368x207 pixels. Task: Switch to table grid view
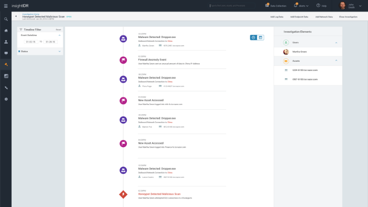(261, 37)
